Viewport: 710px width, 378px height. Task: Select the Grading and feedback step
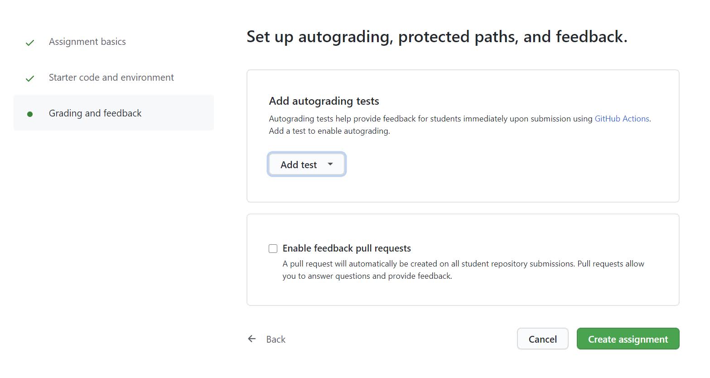(95, 113)
